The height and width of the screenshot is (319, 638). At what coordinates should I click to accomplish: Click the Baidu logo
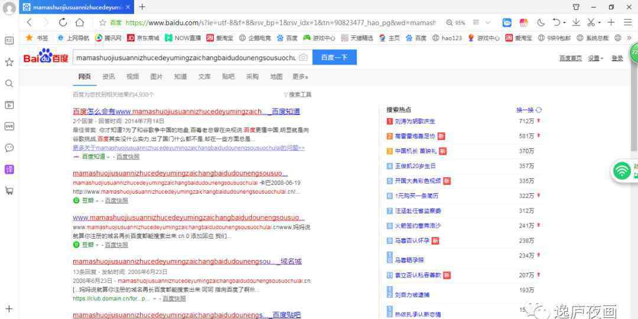click(45, 57)
